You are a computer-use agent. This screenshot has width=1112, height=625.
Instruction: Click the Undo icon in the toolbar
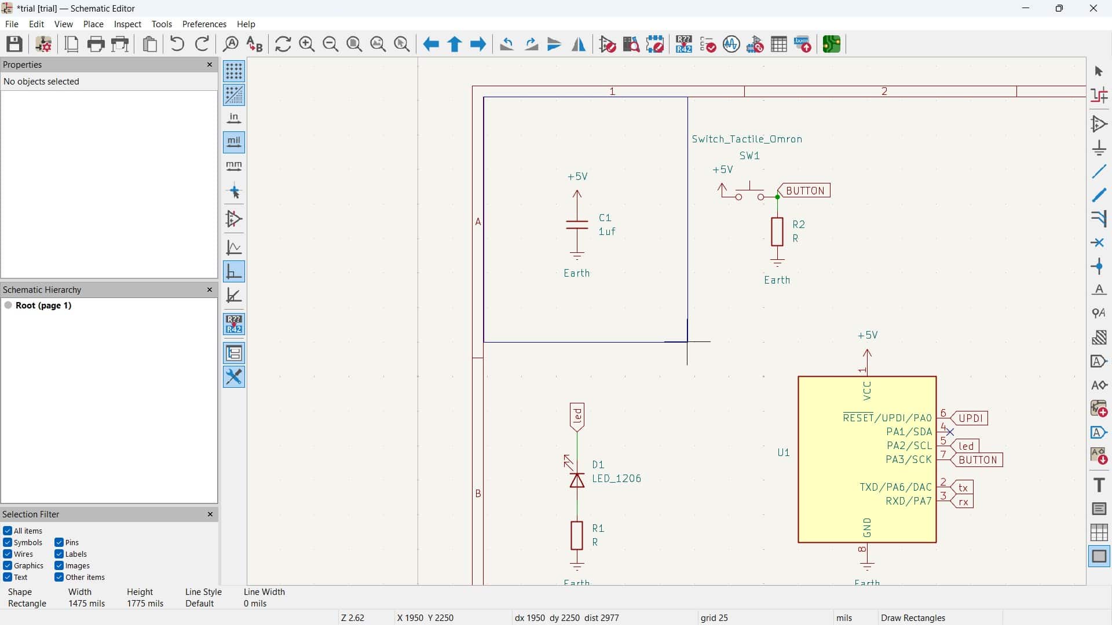177,44
